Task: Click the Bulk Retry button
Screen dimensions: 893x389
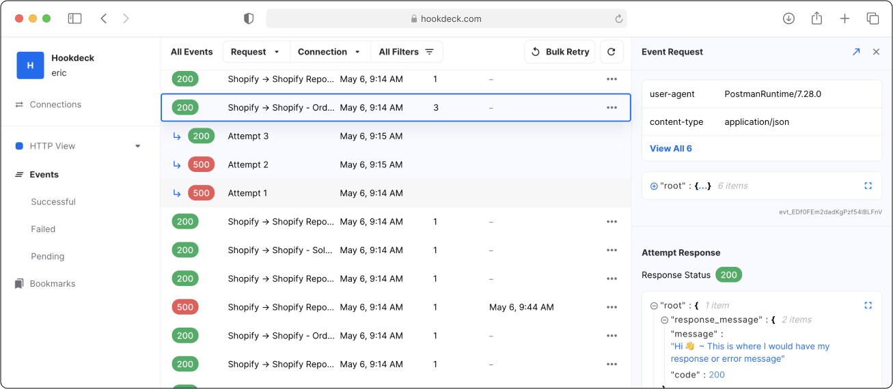Action: click(560, 52)
